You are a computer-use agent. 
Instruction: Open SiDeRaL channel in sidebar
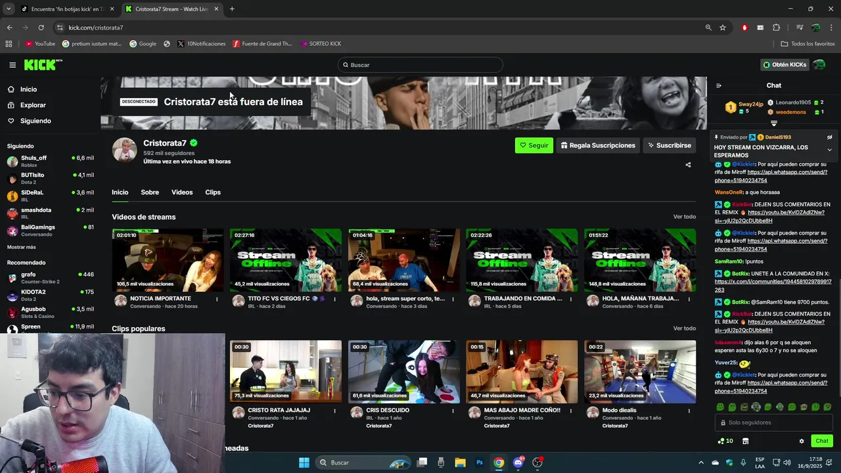[49, 196]
